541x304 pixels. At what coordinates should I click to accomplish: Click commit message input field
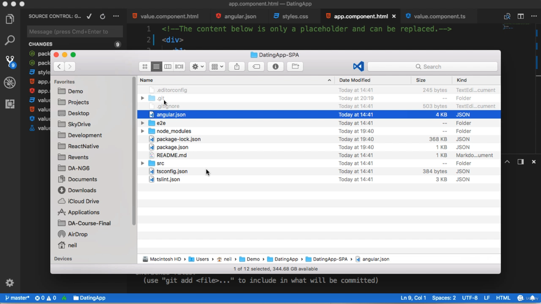75,31
